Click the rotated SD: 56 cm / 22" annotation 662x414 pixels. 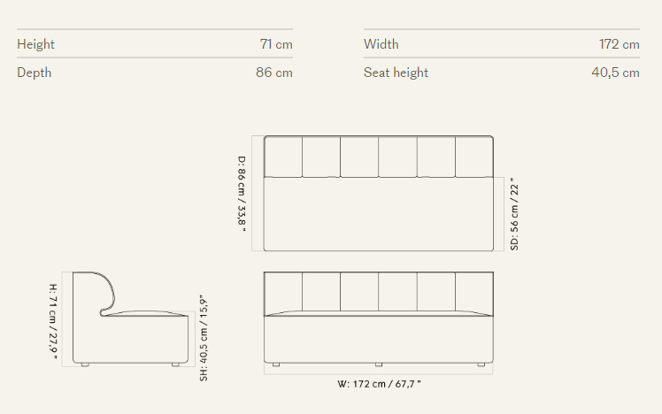pyautogui.click(x=514, y=214)
